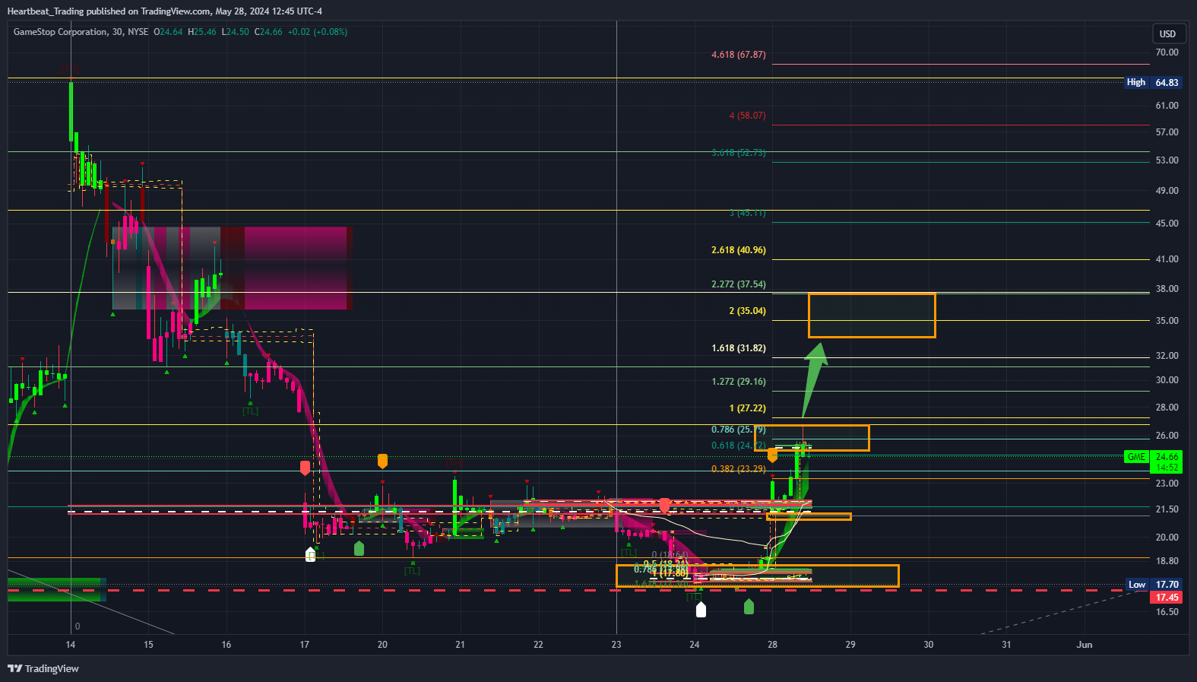Image resolution: width=1197 pixels, height=682 pixels.
Task: Click the white up-arrow marker below date 24
Action: 701,609
